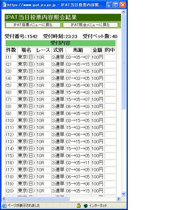The image size is (188, 210).
Task: Click the horizontal scrollbar left arrow
Action: pos(4,199)
